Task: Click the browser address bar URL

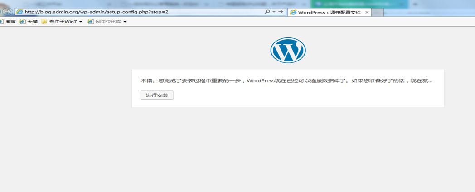Action: click(97, 12)
